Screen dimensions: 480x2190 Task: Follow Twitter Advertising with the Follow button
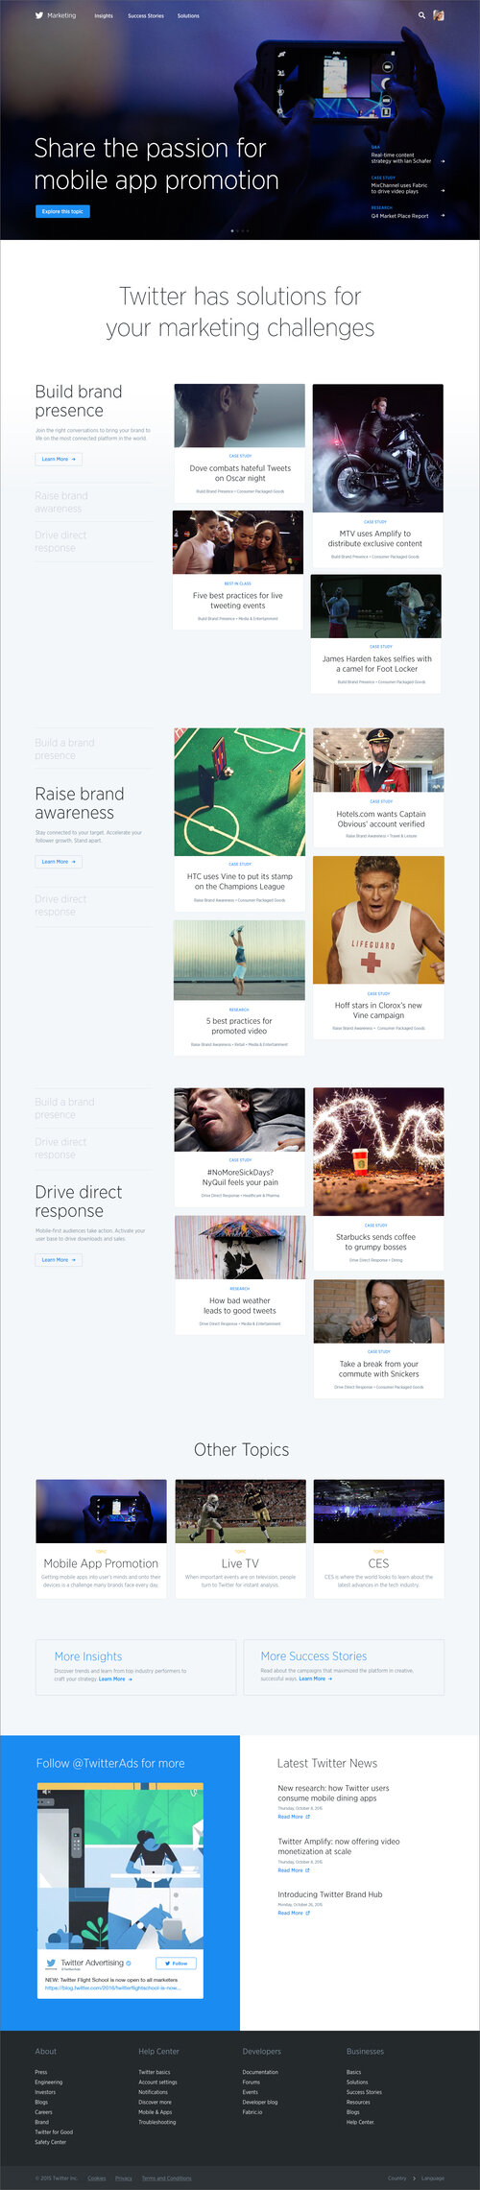click(177, 1964)
